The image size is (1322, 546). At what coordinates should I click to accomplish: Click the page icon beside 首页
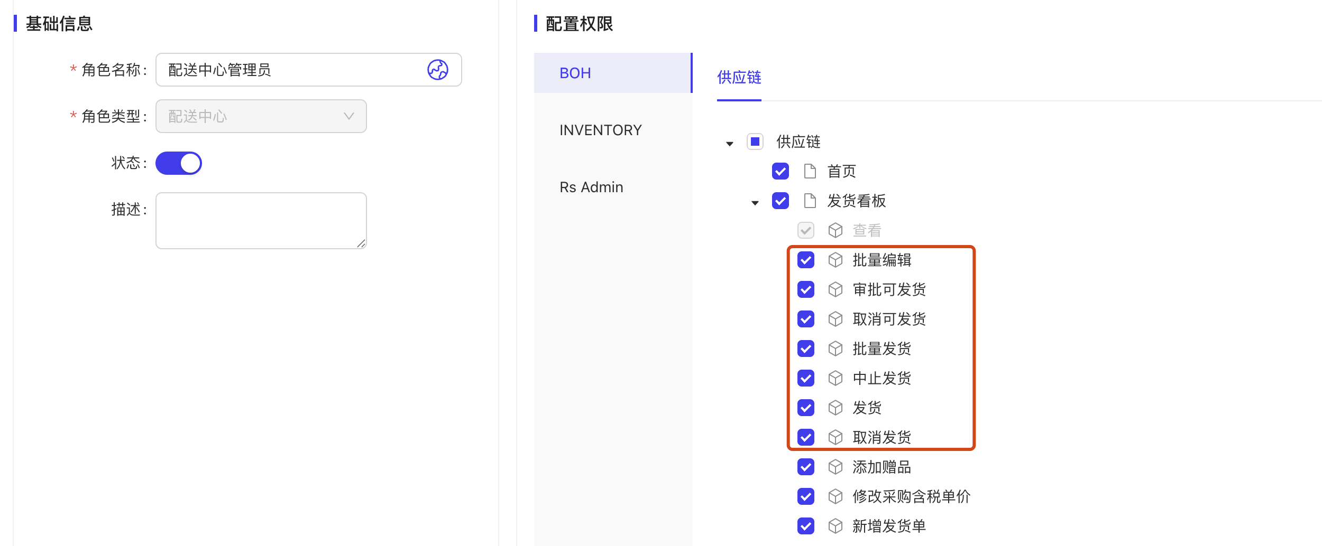810,171
